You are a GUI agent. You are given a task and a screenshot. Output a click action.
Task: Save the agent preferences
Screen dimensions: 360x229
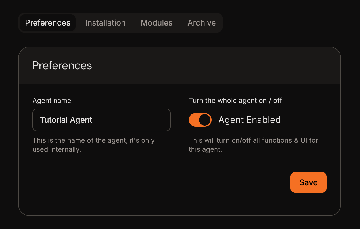(x=308, y=182)
